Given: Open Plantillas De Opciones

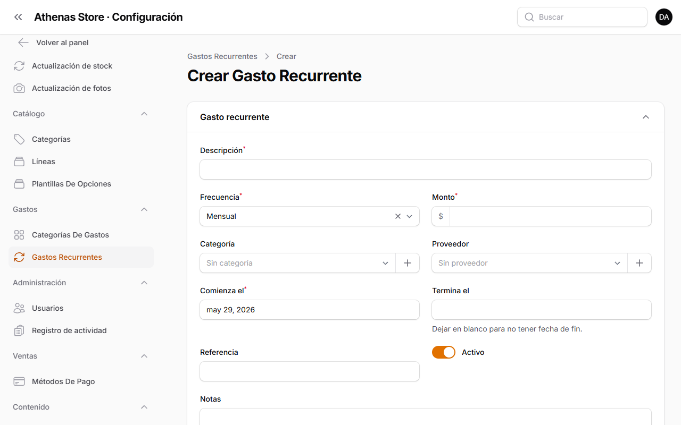Looking at the screenshot, I should (81, 184).
